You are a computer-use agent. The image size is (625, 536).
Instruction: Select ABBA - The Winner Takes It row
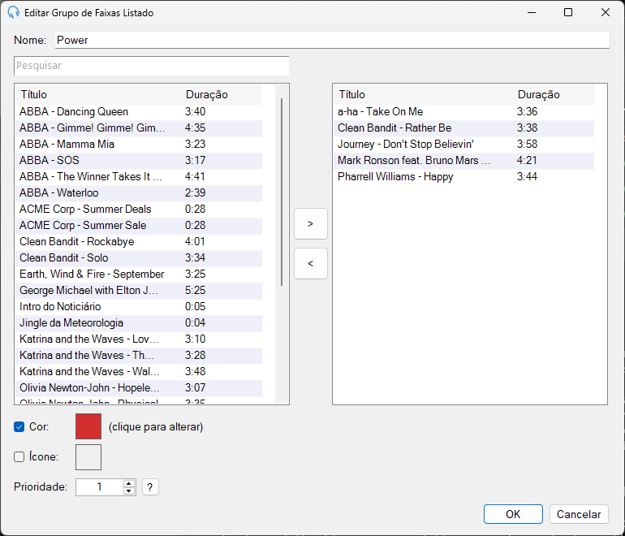click(139, 177)
